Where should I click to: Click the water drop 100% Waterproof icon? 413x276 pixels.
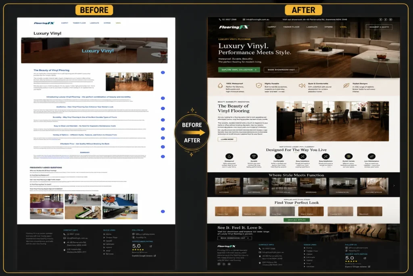(220, 86)
